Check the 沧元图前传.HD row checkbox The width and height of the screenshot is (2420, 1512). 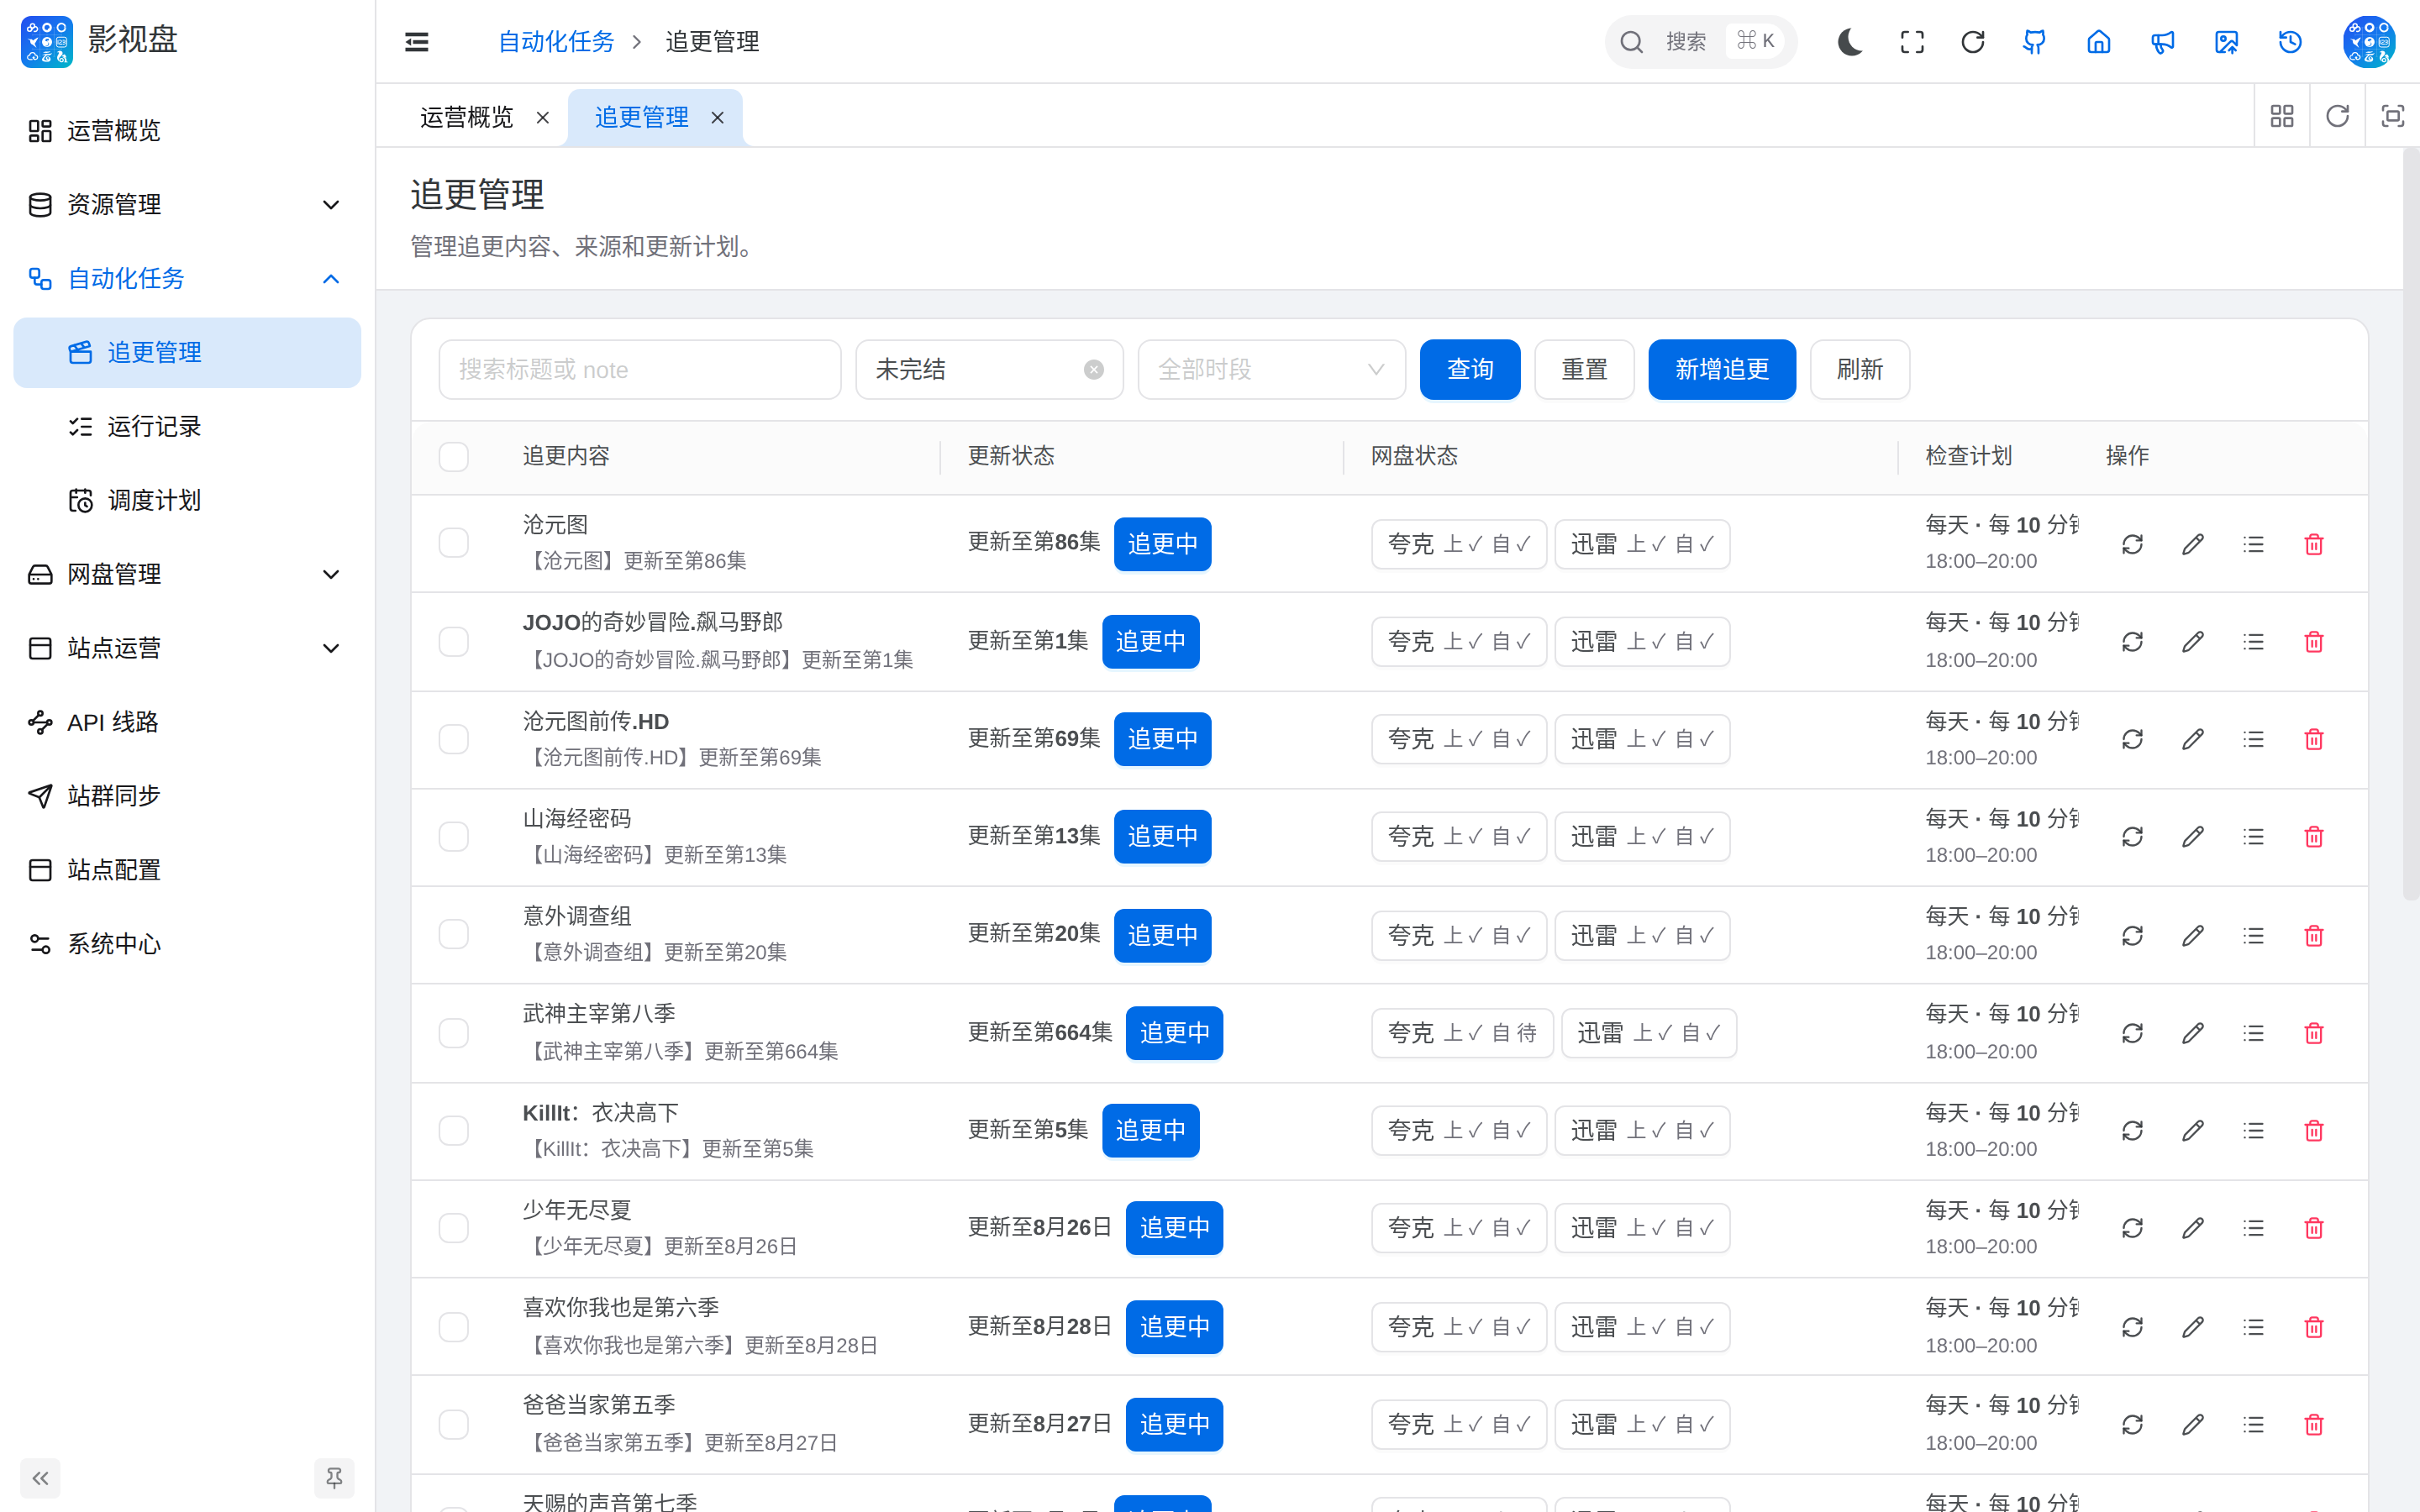click(454, 739)
